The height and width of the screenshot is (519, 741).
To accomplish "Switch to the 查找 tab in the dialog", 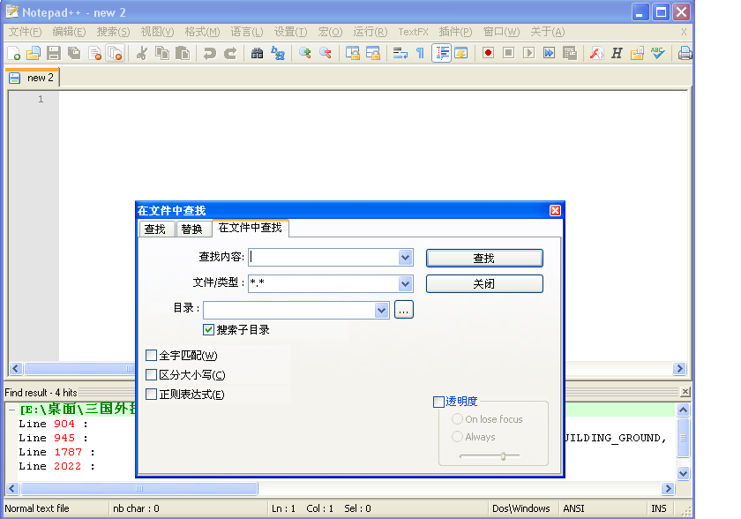I will [156, 229].
